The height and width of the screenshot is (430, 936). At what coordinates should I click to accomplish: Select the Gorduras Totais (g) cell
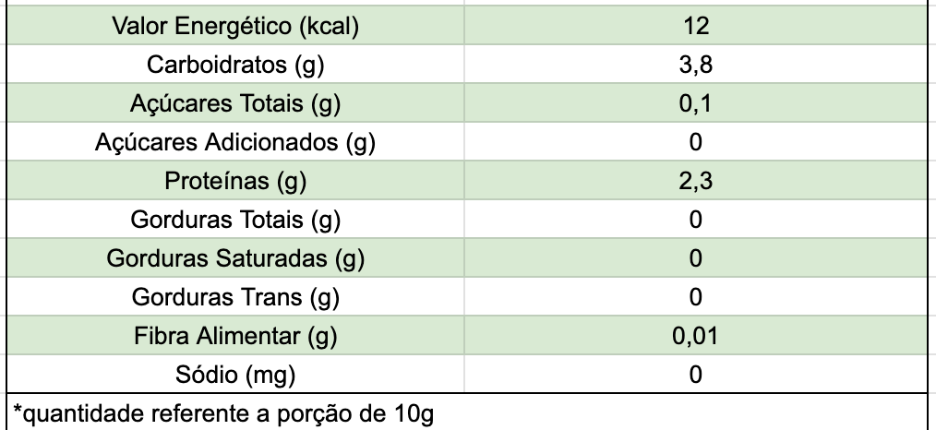(234, 221)
